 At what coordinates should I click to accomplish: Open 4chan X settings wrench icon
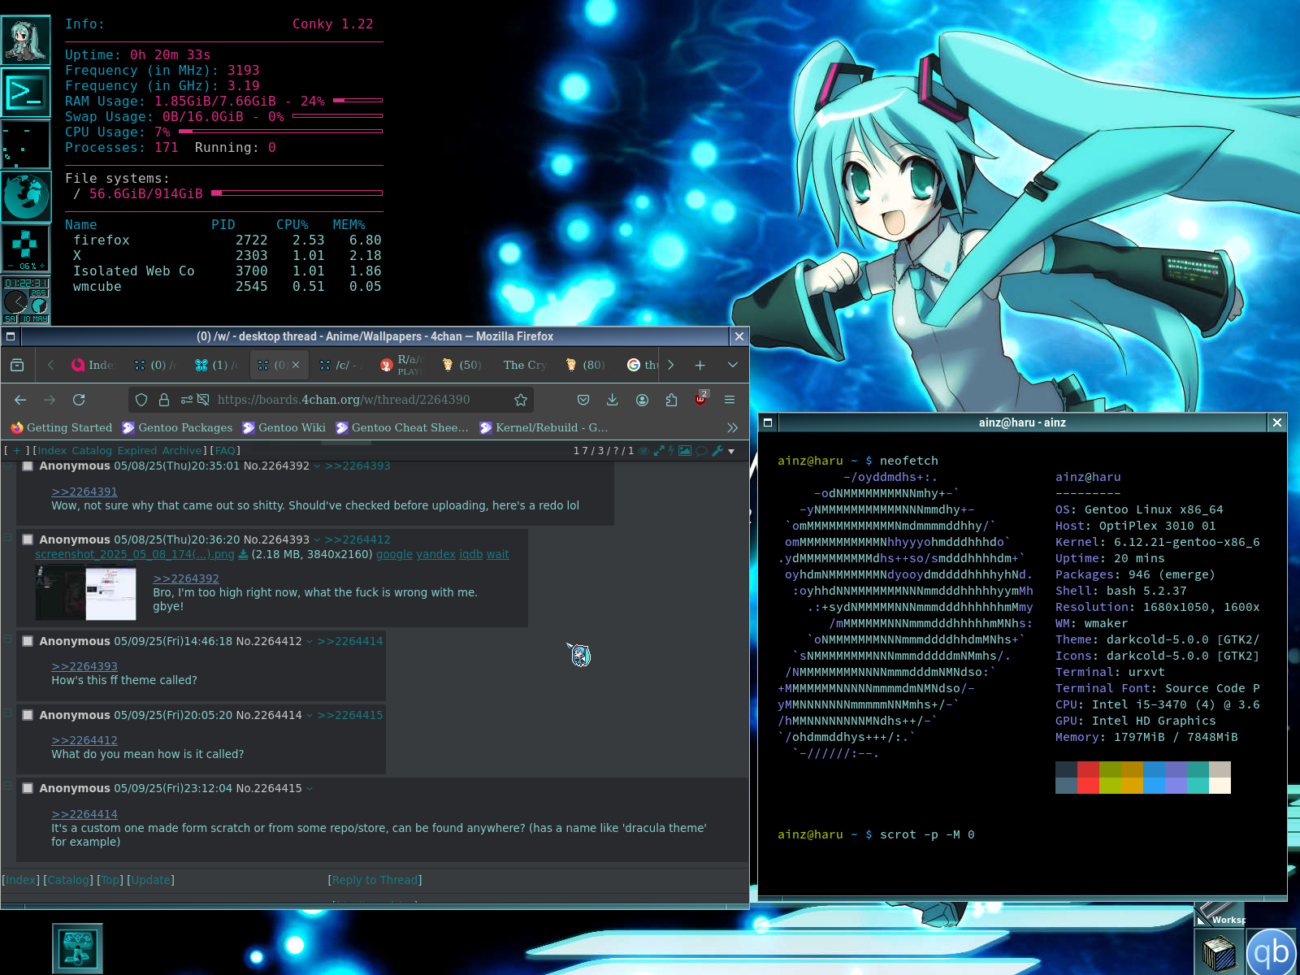(717, 451)
